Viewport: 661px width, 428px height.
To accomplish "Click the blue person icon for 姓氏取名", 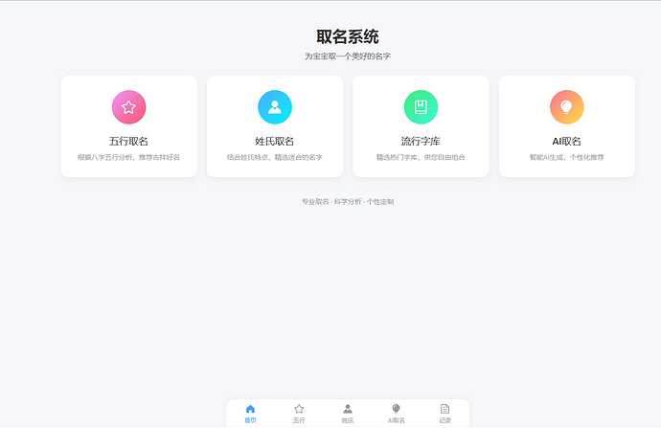I will click(x=275, y=107).
